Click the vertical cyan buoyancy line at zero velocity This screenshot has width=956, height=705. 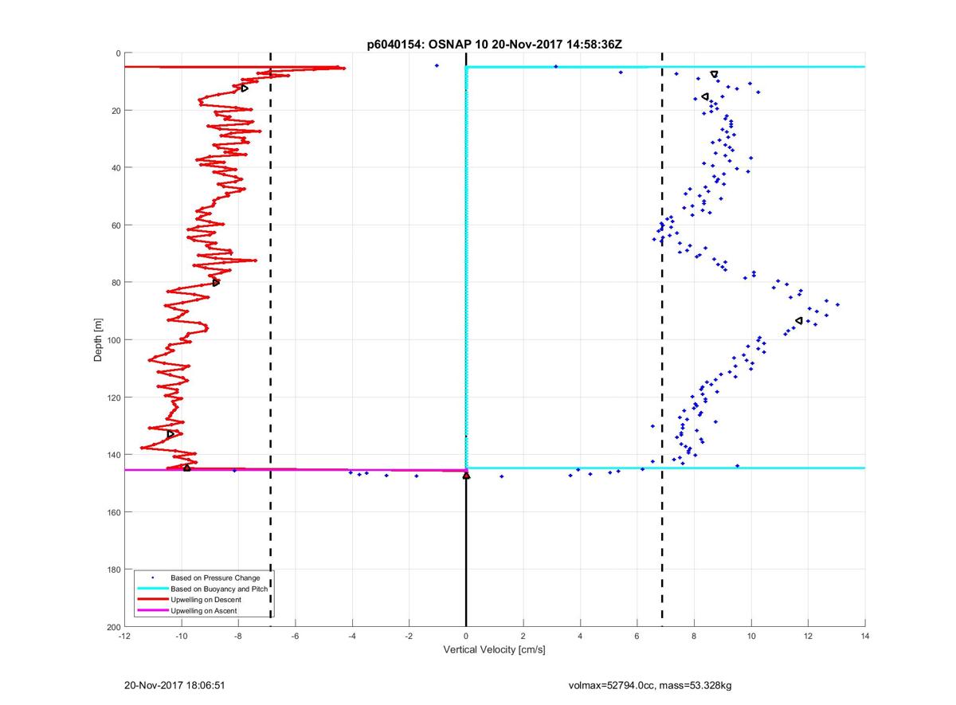click(x=466, y=267)
